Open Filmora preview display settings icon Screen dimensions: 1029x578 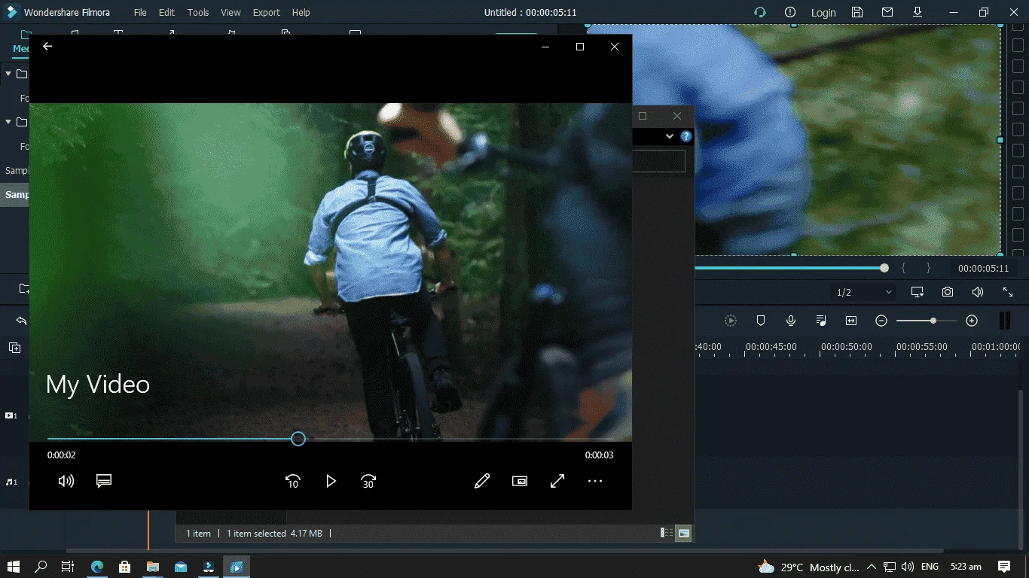pyautogui.click(x=918, y=292)
